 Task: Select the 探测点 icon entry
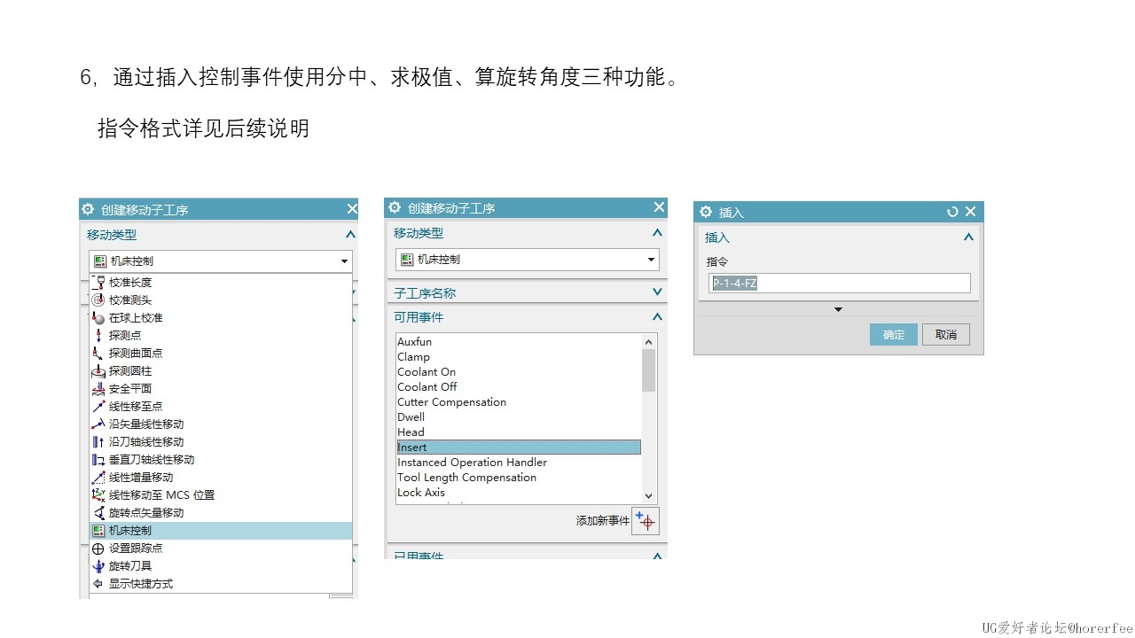(98, 335)
